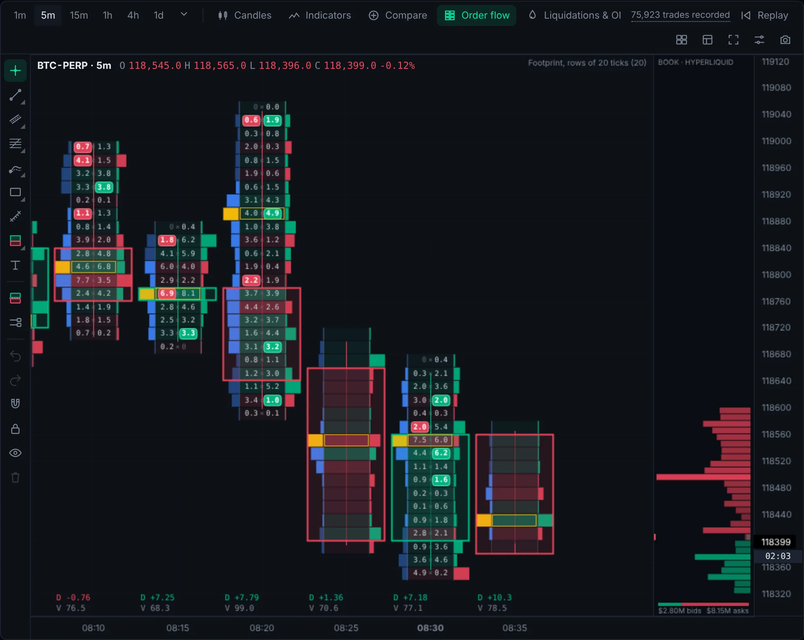Delete drawings with the trash icon

tap(15, 478)
